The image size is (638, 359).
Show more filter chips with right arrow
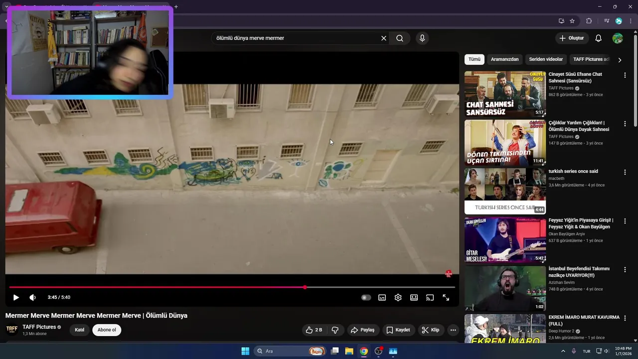pos(620,60)
